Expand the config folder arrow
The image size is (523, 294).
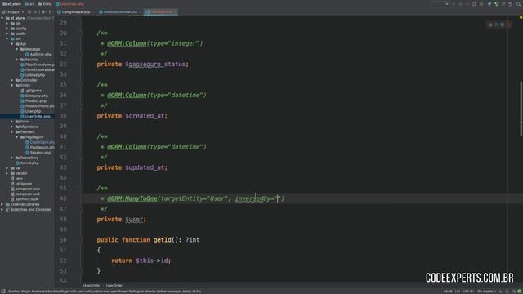click(x=7, y=29)
